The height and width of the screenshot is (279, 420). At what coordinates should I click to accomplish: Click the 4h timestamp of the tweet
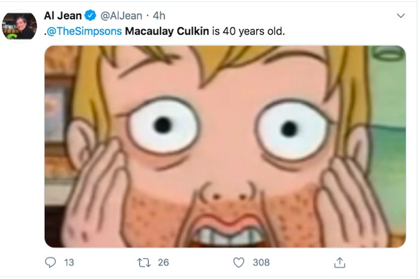pyautogui.click(x=159, y=14)
